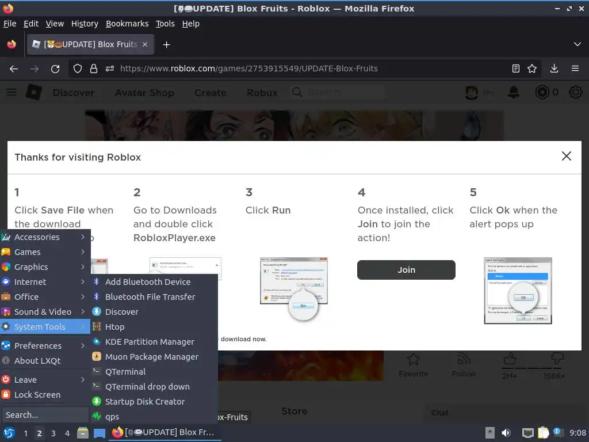The width and height of the screenshot is (589, 442).
Task: Open the clipboard manager tray icon
Action: click(x=544, y=433)
